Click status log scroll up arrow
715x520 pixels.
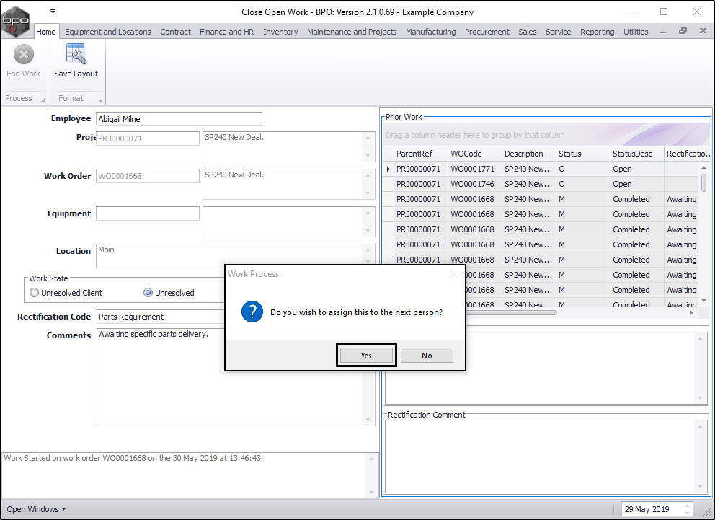click(371, 459)
